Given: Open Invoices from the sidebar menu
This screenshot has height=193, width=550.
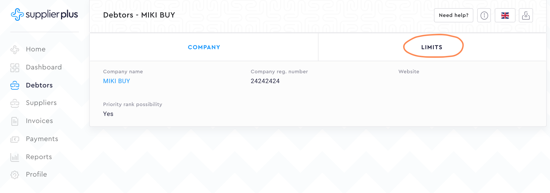Looking at the screenshot, I should [x=39, y=121].
